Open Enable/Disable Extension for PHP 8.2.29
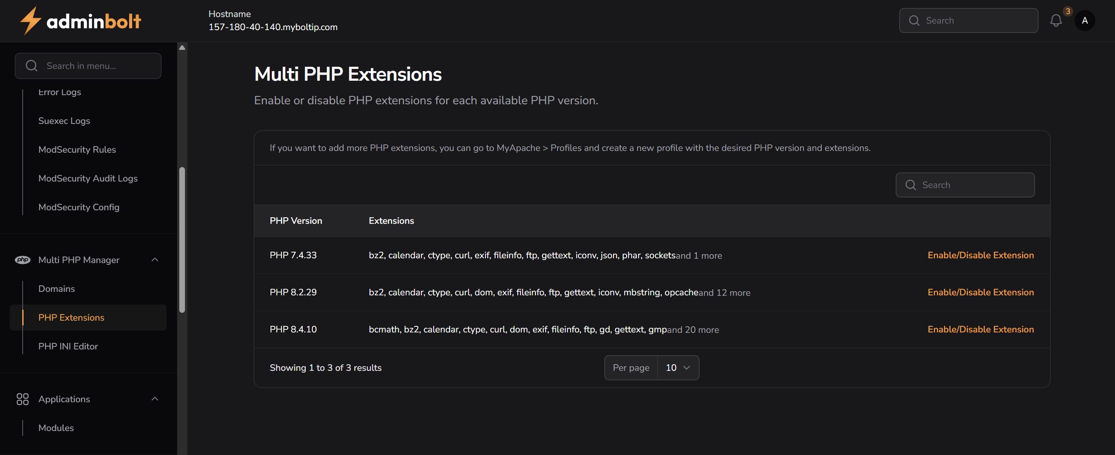The height and width of the screenshot is (455, 1115). pos(980,292)
